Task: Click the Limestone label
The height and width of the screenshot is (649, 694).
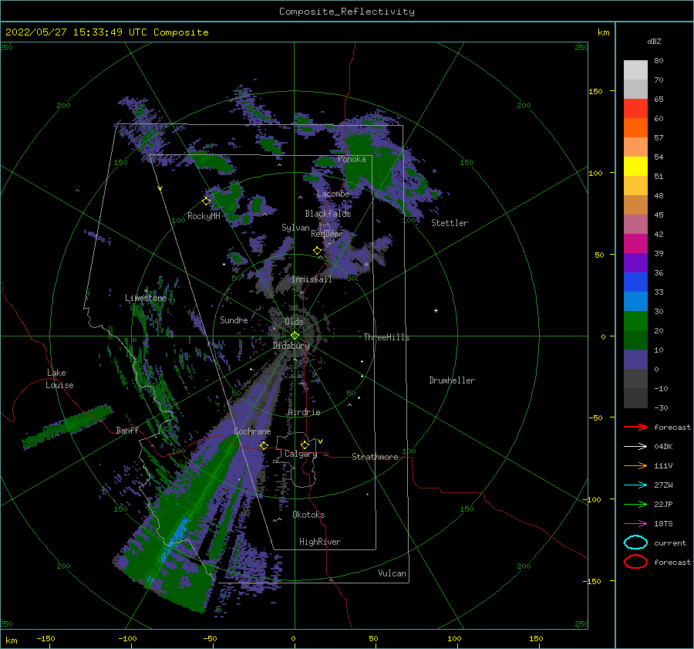Action: point(146,298)
